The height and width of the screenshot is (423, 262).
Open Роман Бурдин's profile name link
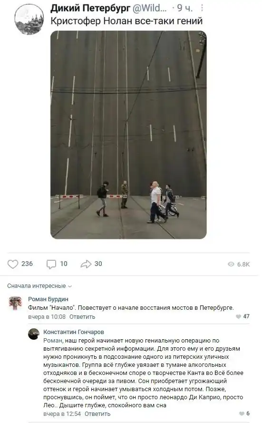(48, 299)
